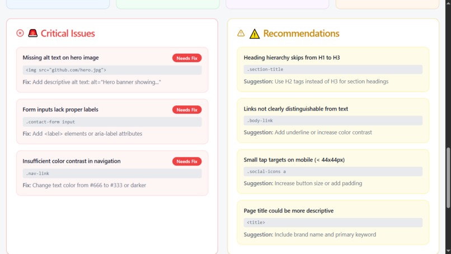Click suggestion about underline or color contrast
This screenshot has width=451, height=254.
(x=308, y=133)
